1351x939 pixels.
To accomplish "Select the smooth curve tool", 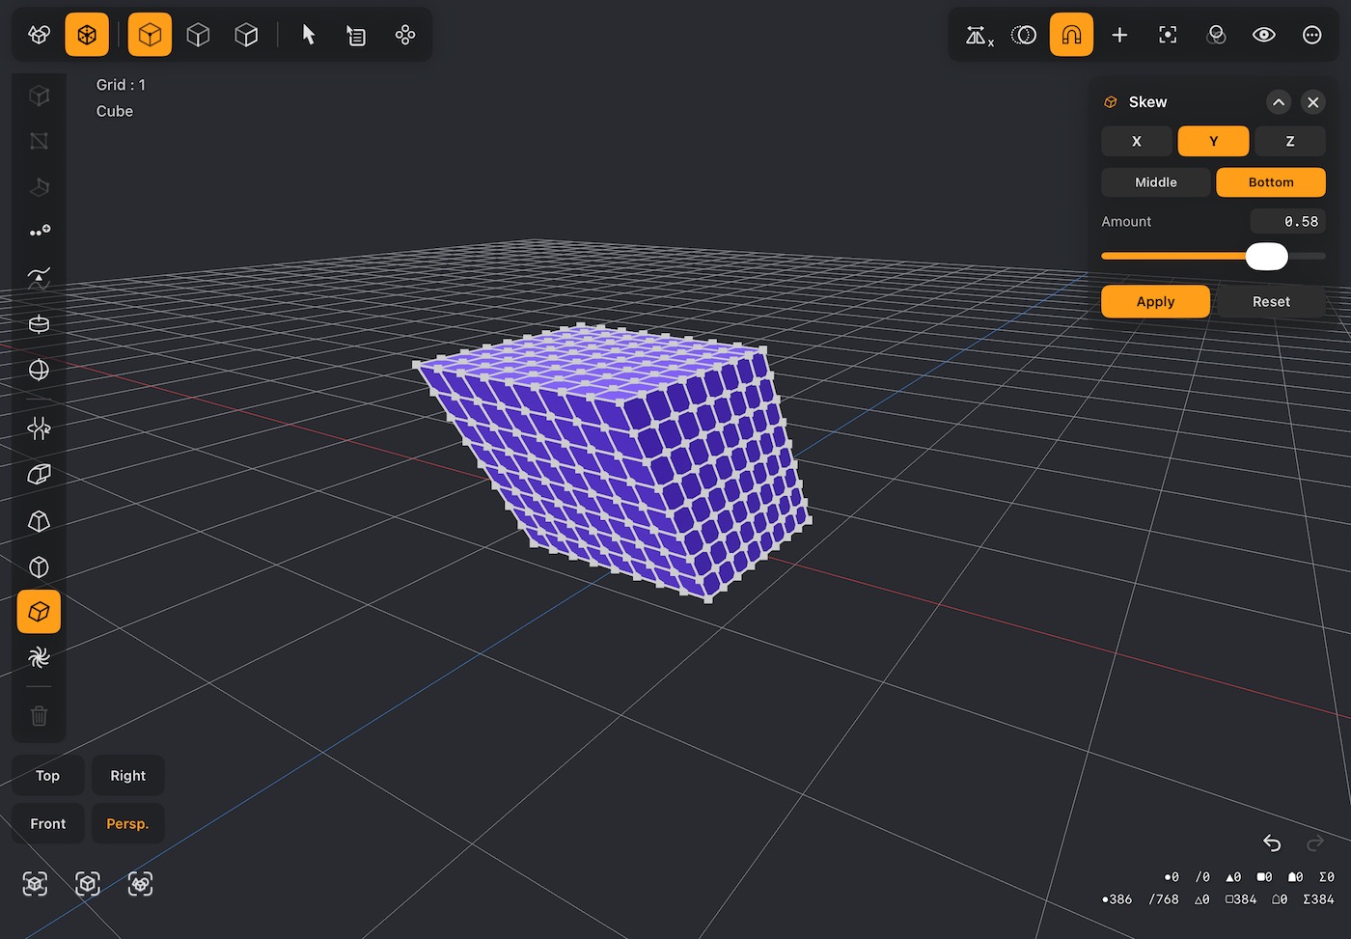I will click(39, 279).
